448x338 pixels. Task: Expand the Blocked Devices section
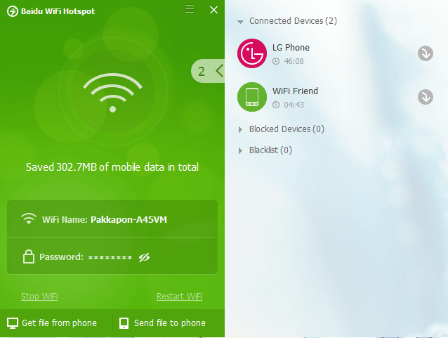(240, 129)
